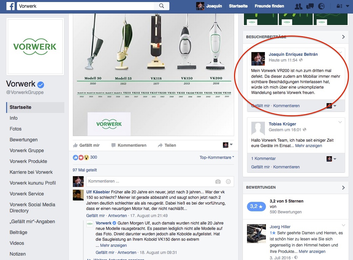Open privacy shortcuts lock icon

(x=339, y=6)
